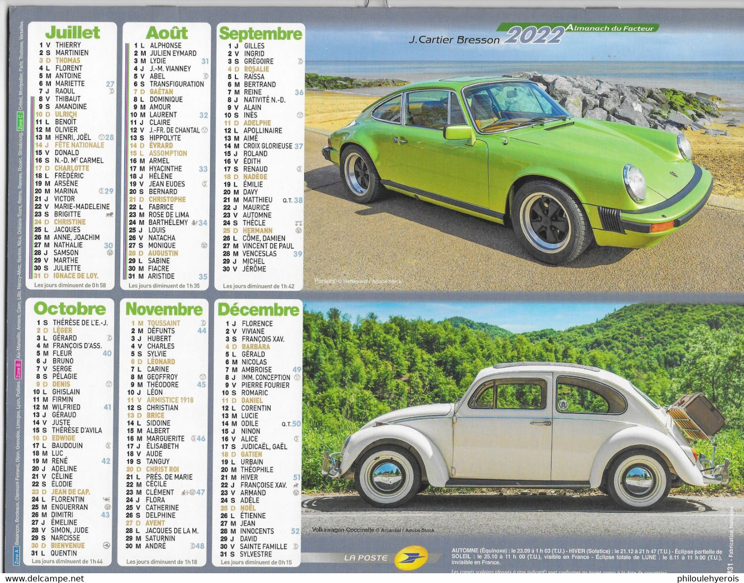Click week number 52 in Décembre

(295, 531)
